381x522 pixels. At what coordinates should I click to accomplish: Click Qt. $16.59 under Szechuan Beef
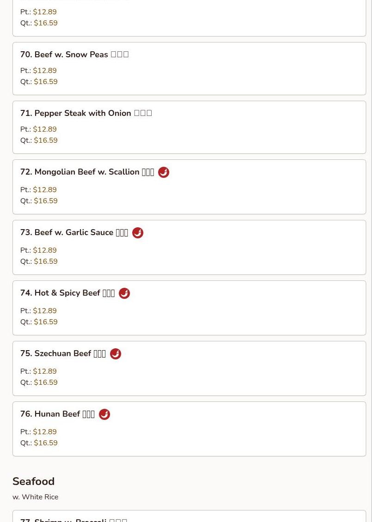45,382
